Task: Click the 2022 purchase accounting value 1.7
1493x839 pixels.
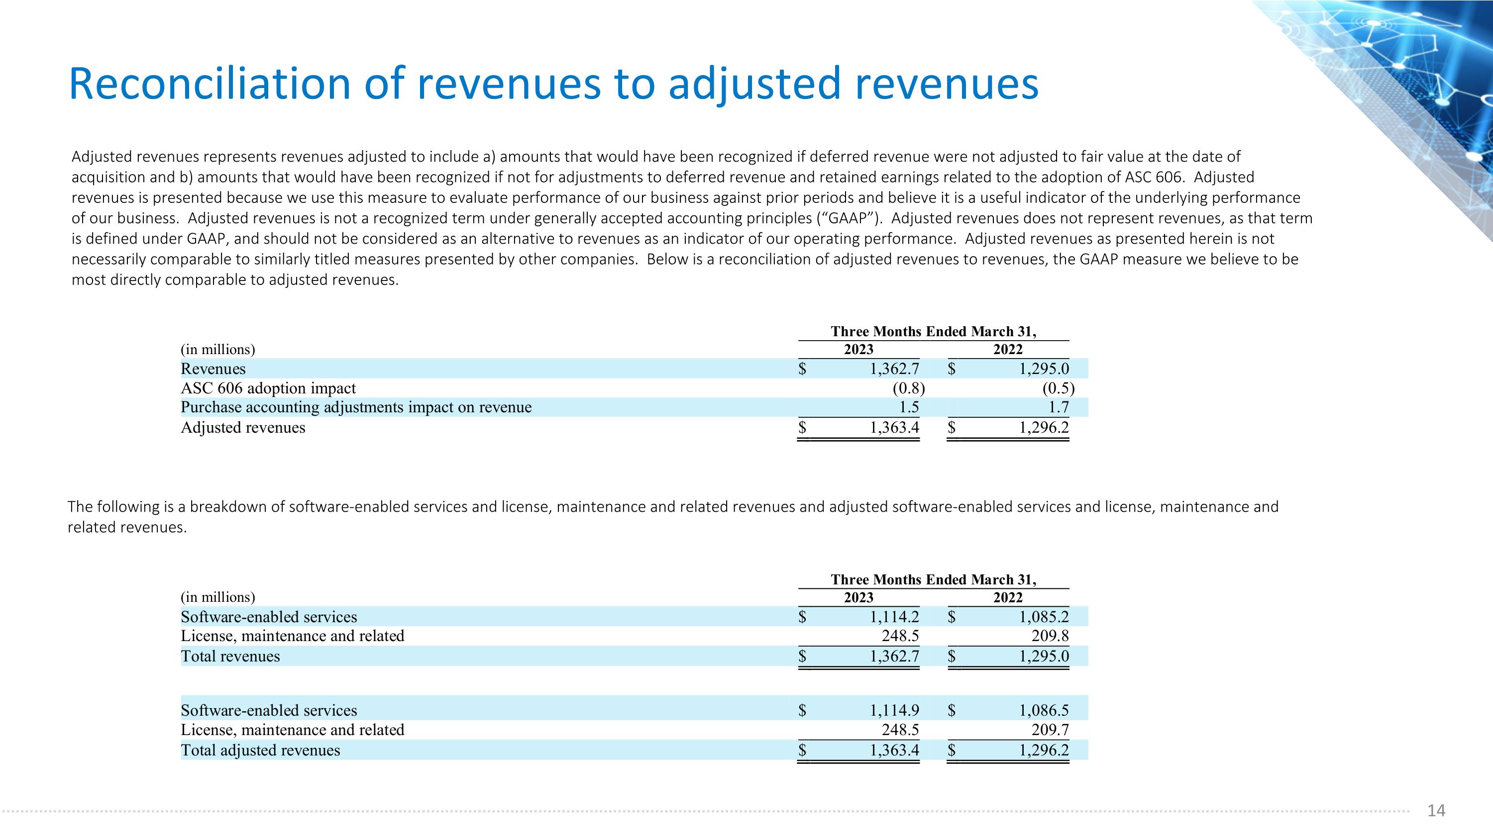Action: pyautogui.click(x=1058, y=407)
